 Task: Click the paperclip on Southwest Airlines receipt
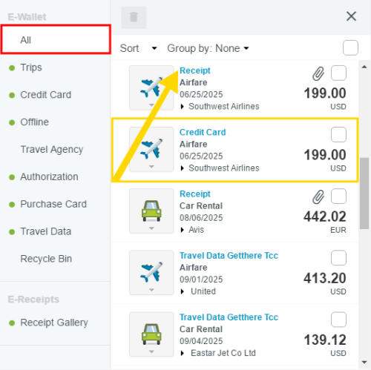coord(318,73)
